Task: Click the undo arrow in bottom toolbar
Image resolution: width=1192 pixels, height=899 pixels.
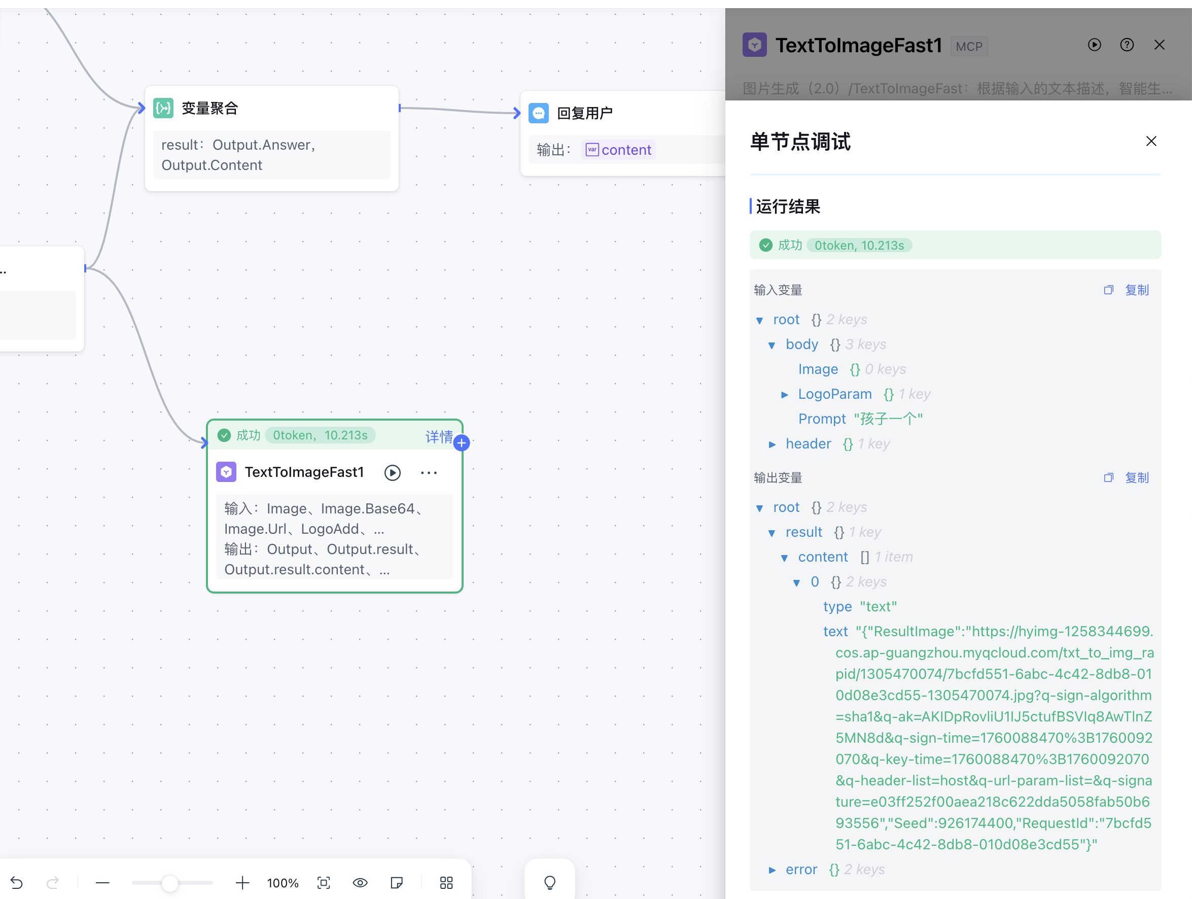Action: (x=17, y=882)
